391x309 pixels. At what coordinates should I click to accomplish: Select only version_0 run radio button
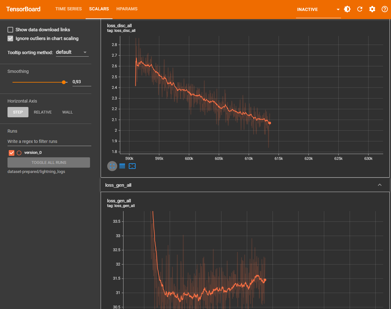tap(19, 153)
